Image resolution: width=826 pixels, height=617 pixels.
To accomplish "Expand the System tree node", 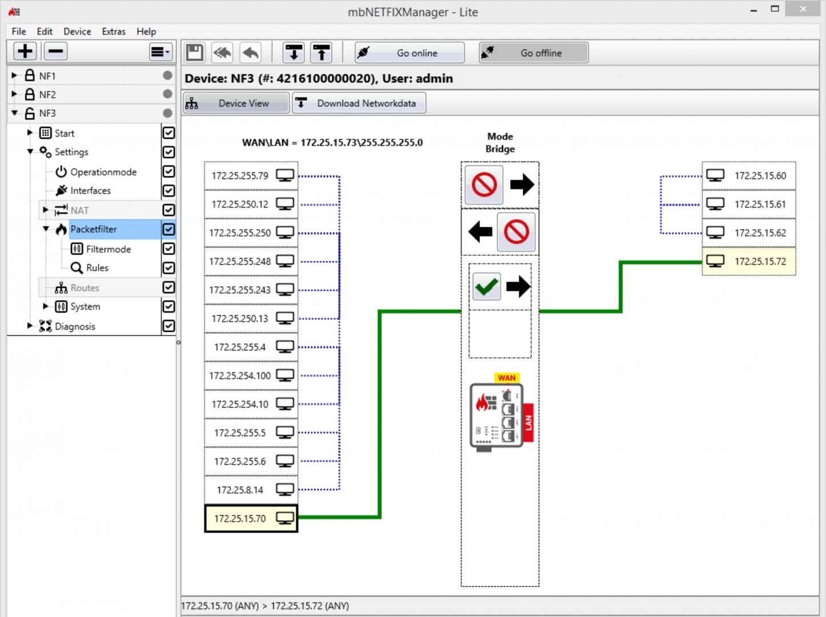I will (46, 306).
